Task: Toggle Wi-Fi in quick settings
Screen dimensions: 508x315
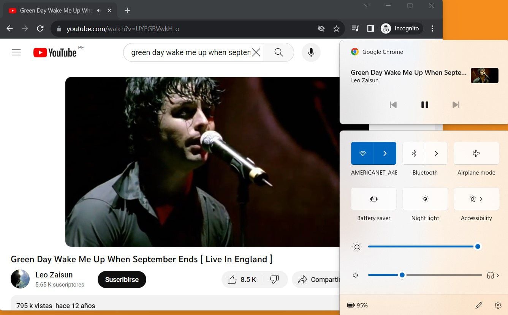Action: click(x=362, y=153)
